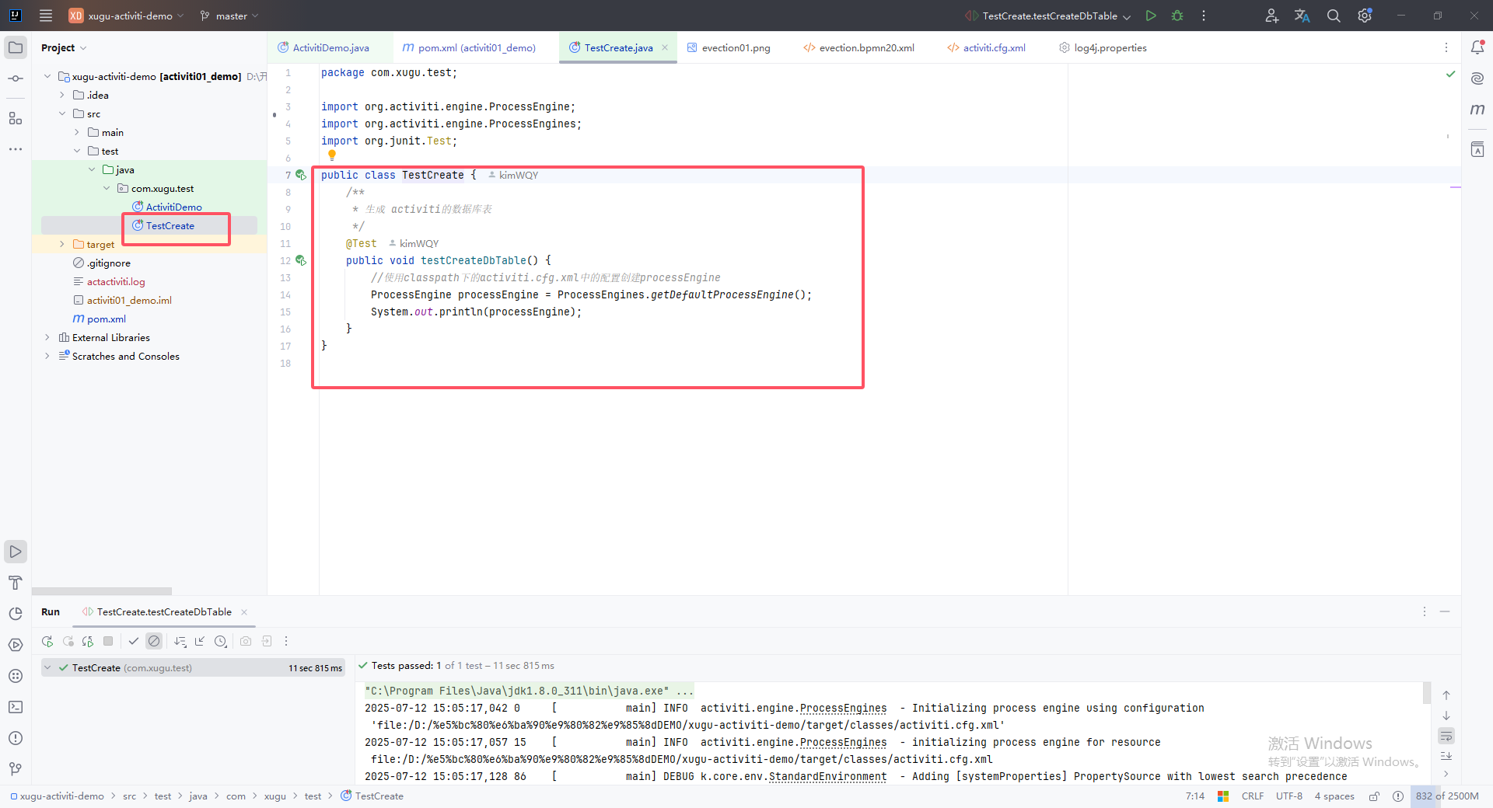The width and height of the screenshot is (1493, 808).
Task: Switch to the ActivitiDemo.java tab
Action: [x=330, y=48]
